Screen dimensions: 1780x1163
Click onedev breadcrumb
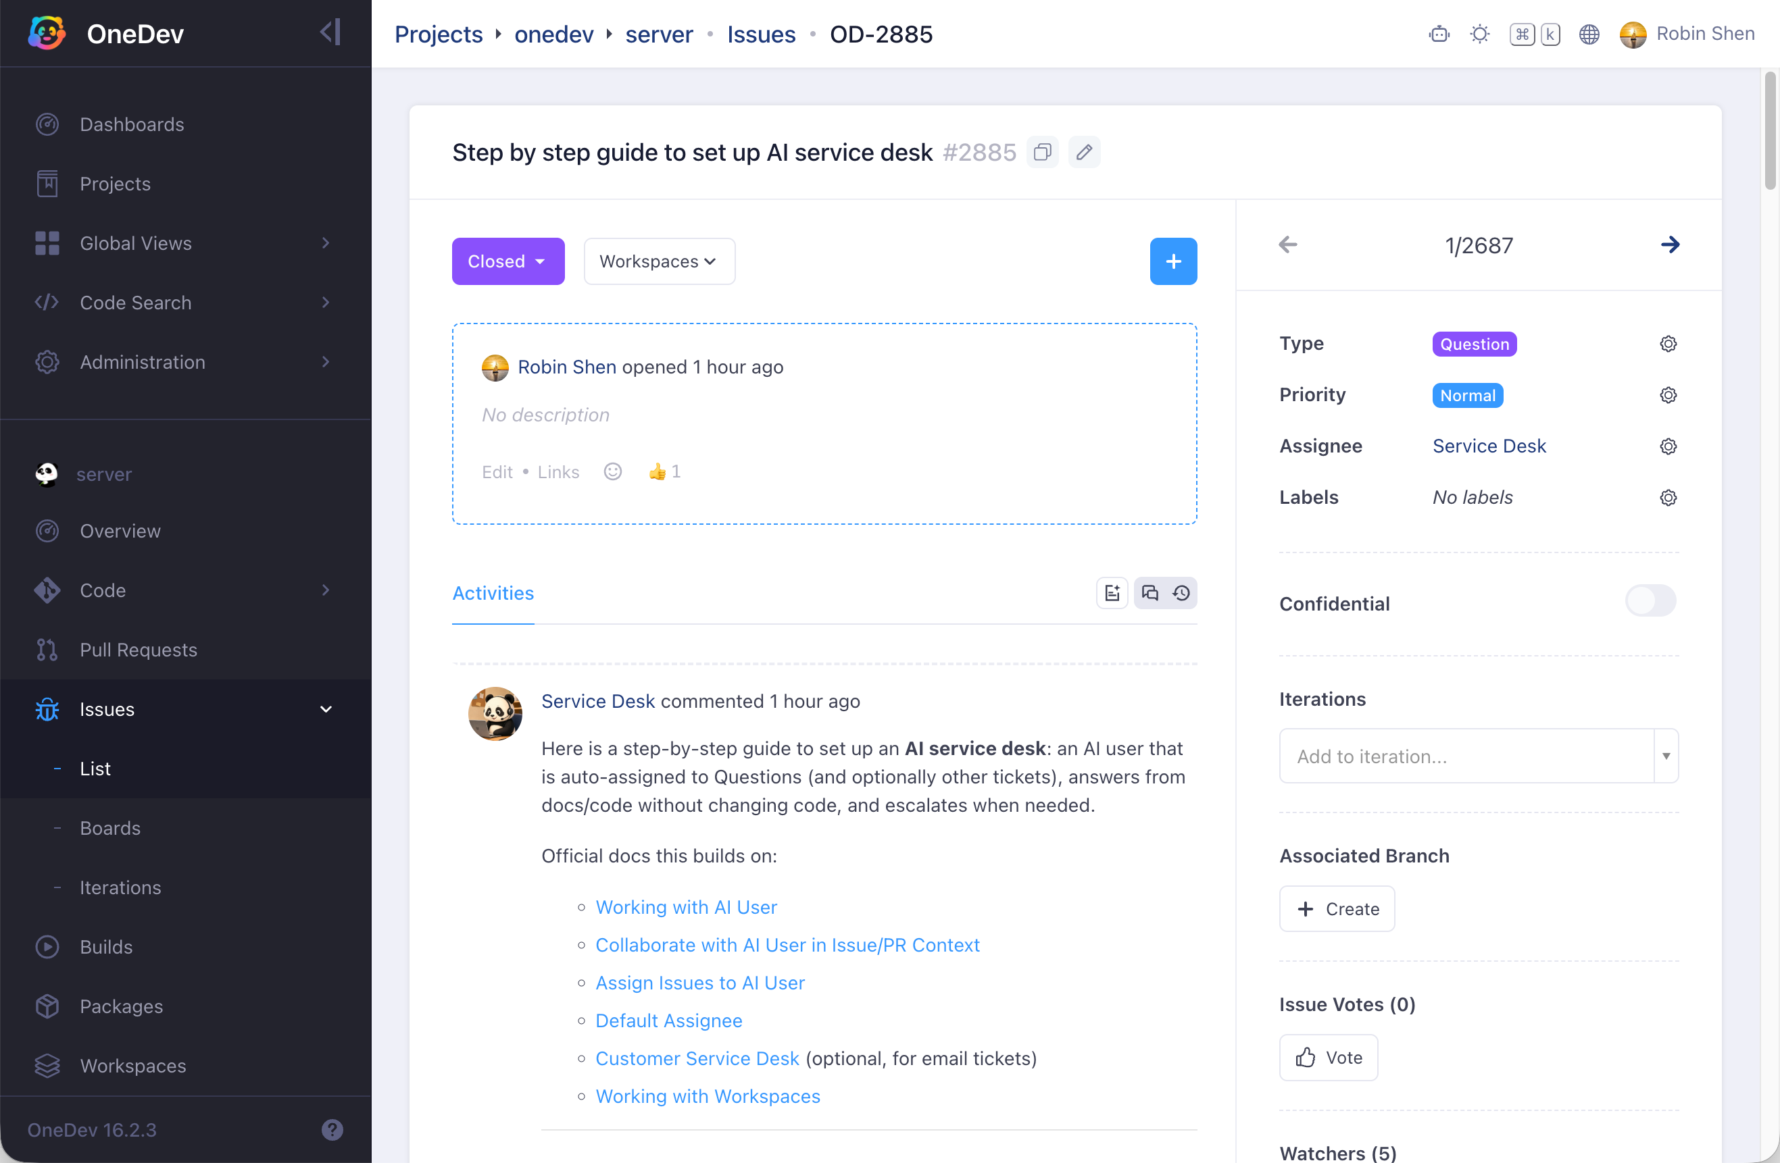[553, 34]
